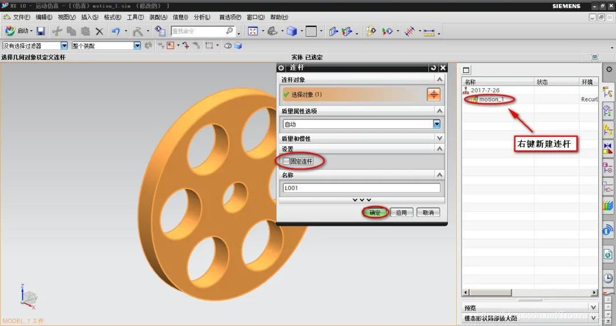Click the shaded blue cube rendering icon
The width and height of the screenshot is (616, 326).
[291, 31]
